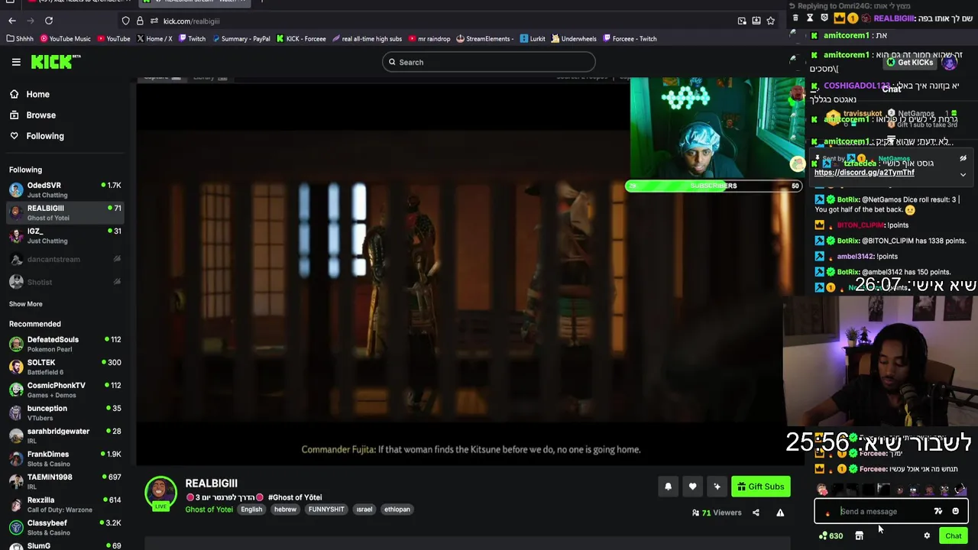
Task: Open offline Shotist channel
Action: coord(65,282)
